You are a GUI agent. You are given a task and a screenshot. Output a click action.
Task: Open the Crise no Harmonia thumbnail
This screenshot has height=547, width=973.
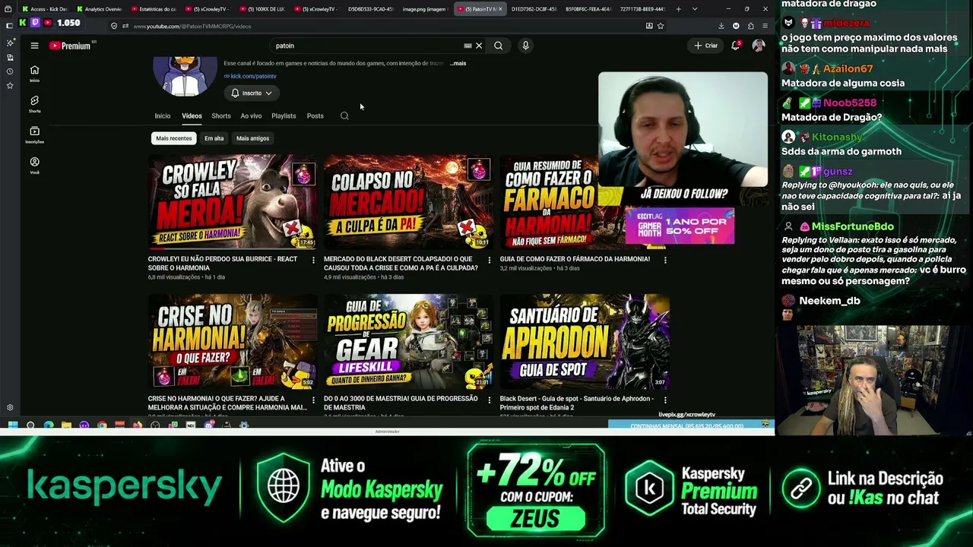tap(233, 342)
